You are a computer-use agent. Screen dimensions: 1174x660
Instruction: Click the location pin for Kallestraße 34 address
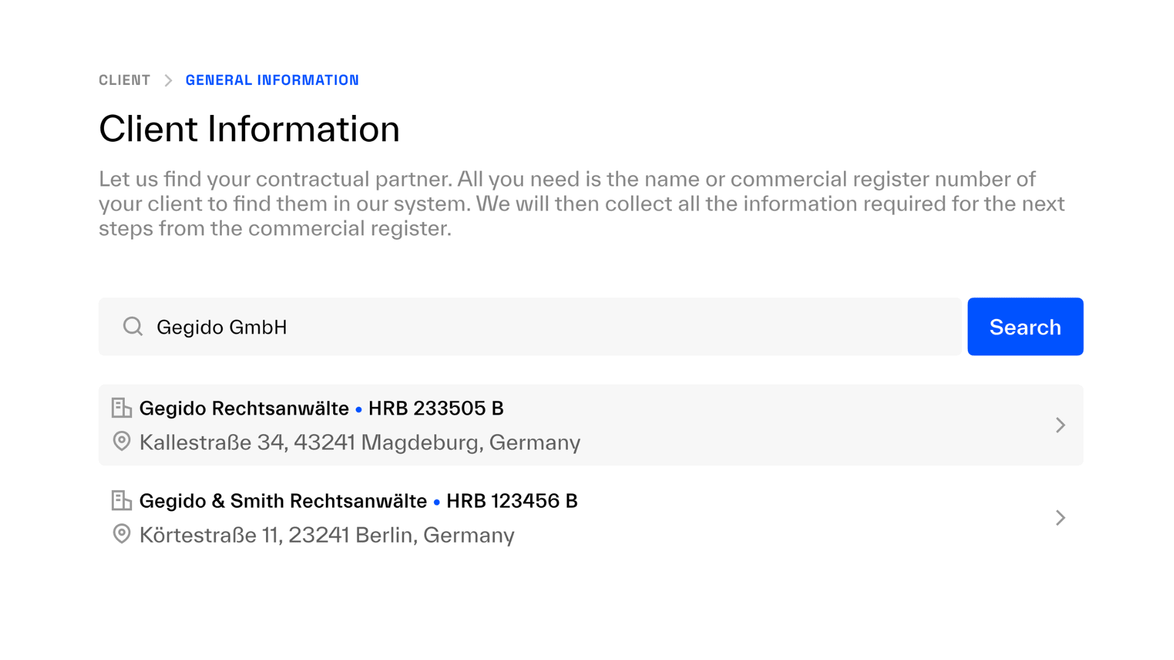tap(121, 441)
